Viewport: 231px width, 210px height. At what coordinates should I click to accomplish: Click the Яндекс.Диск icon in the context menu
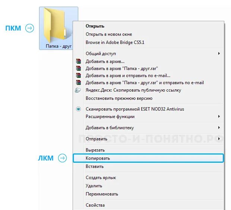point(78,90)
